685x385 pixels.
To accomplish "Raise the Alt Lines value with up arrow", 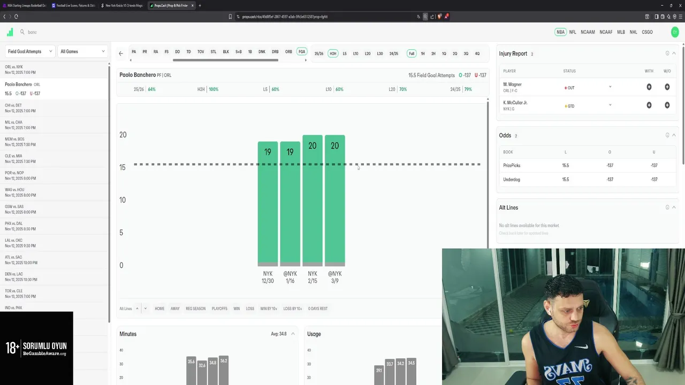I will tap(137, 309).
